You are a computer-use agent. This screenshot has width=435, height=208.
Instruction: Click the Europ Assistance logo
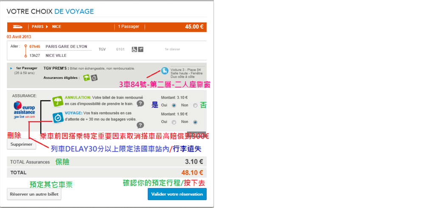tap(24, 110)
